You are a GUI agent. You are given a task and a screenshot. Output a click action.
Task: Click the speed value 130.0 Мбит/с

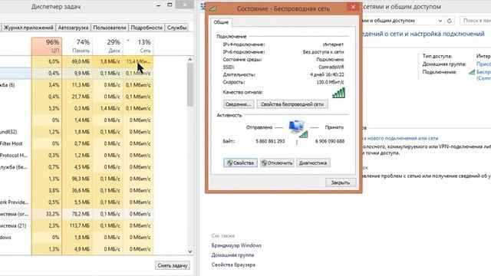[x=330, y=82]
